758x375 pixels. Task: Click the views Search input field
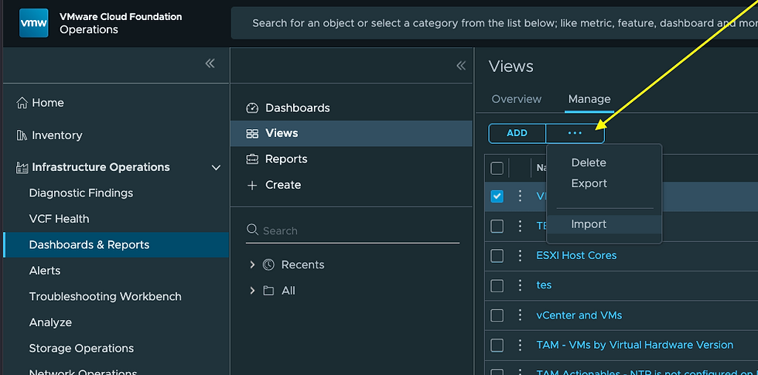(x=356, y=230)
